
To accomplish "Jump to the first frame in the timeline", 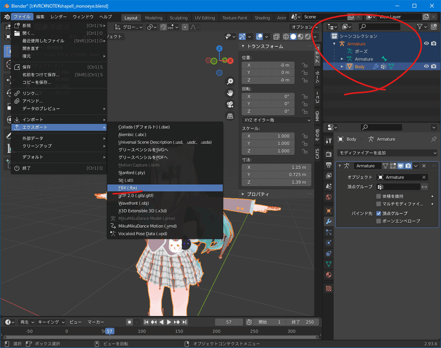I will click(x=146, y=322).
